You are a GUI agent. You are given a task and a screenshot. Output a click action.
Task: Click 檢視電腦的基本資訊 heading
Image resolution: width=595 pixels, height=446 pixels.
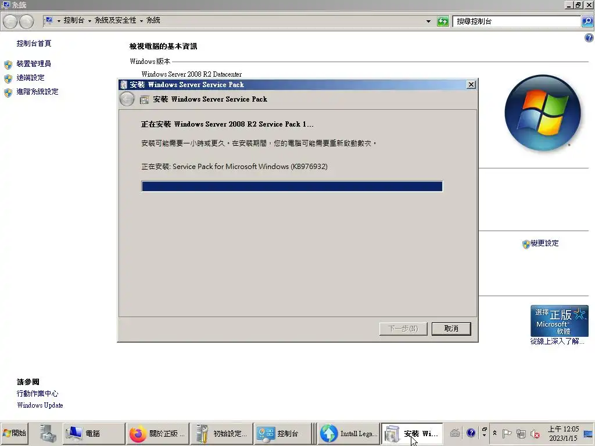[163, 46]
